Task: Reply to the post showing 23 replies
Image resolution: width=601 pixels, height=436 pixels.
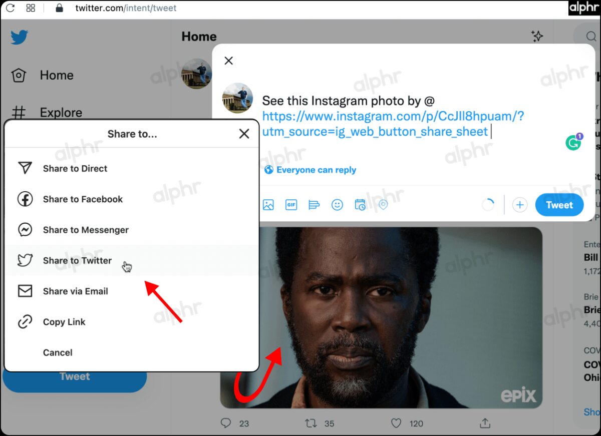Action: [x=225, y=423]
